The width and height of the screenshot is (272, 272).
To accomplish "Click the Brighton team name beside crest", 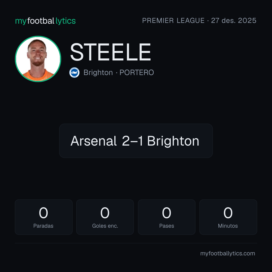I will coord(98,73).
